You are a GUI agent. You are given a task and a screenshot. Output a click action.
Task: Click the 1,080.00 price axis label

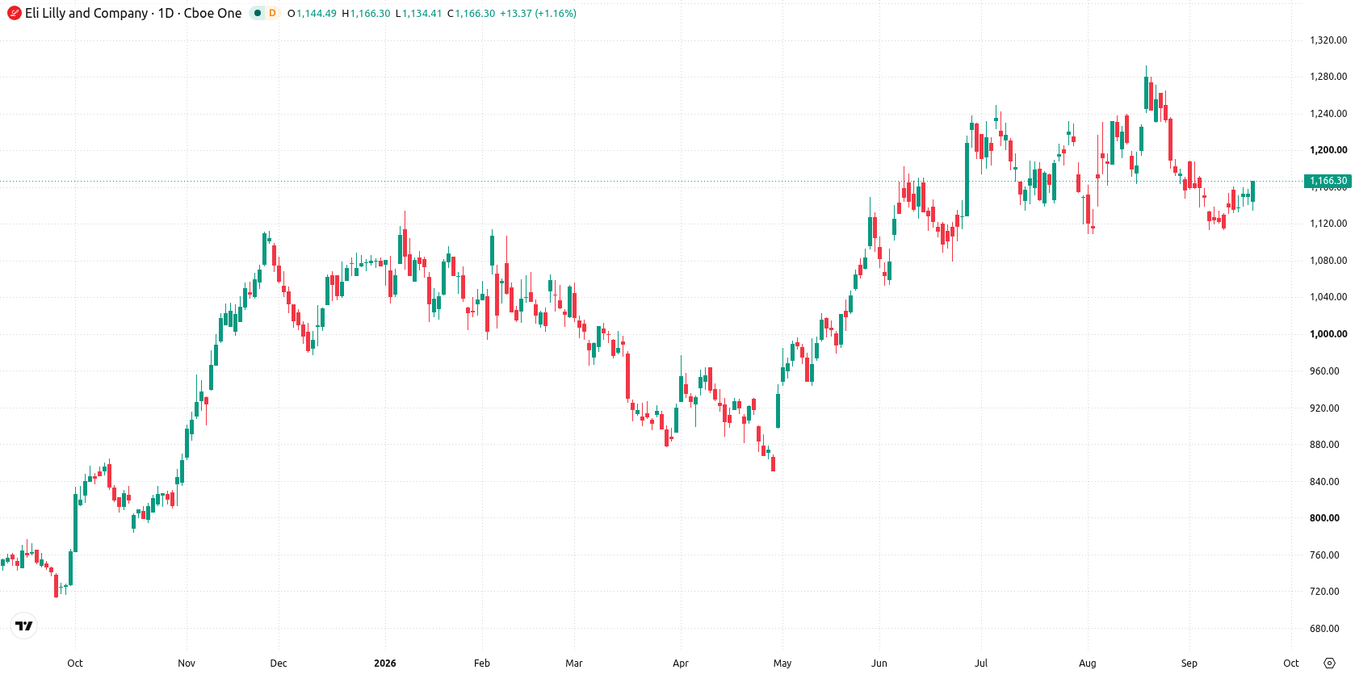[x=1328, y=261]
